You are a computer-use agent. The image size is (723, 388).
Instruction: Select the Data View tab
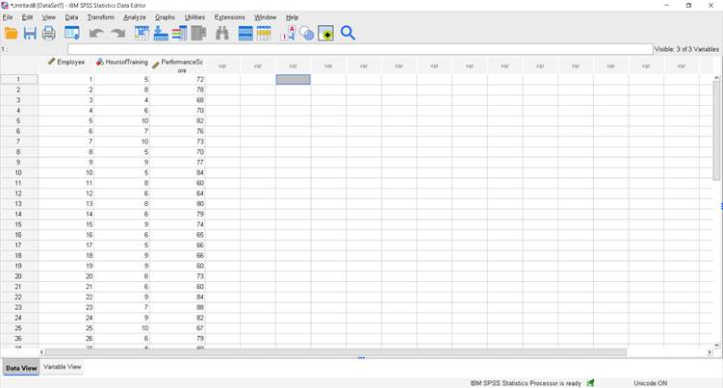21,368
